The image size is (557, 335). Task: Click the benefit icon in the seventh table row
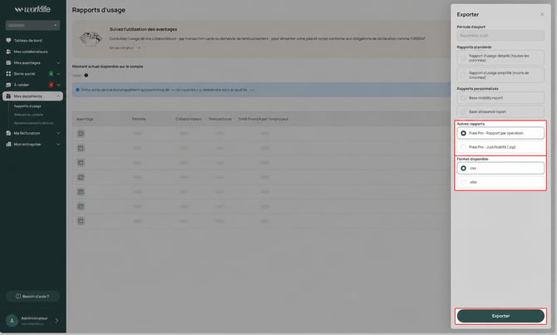pos(81,221)
